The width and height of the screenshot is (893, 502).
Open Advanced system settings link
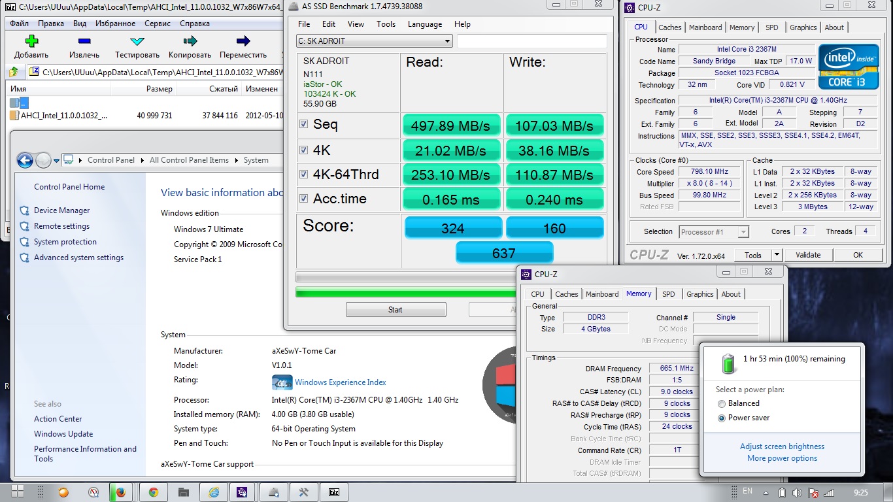coord(78,258)
